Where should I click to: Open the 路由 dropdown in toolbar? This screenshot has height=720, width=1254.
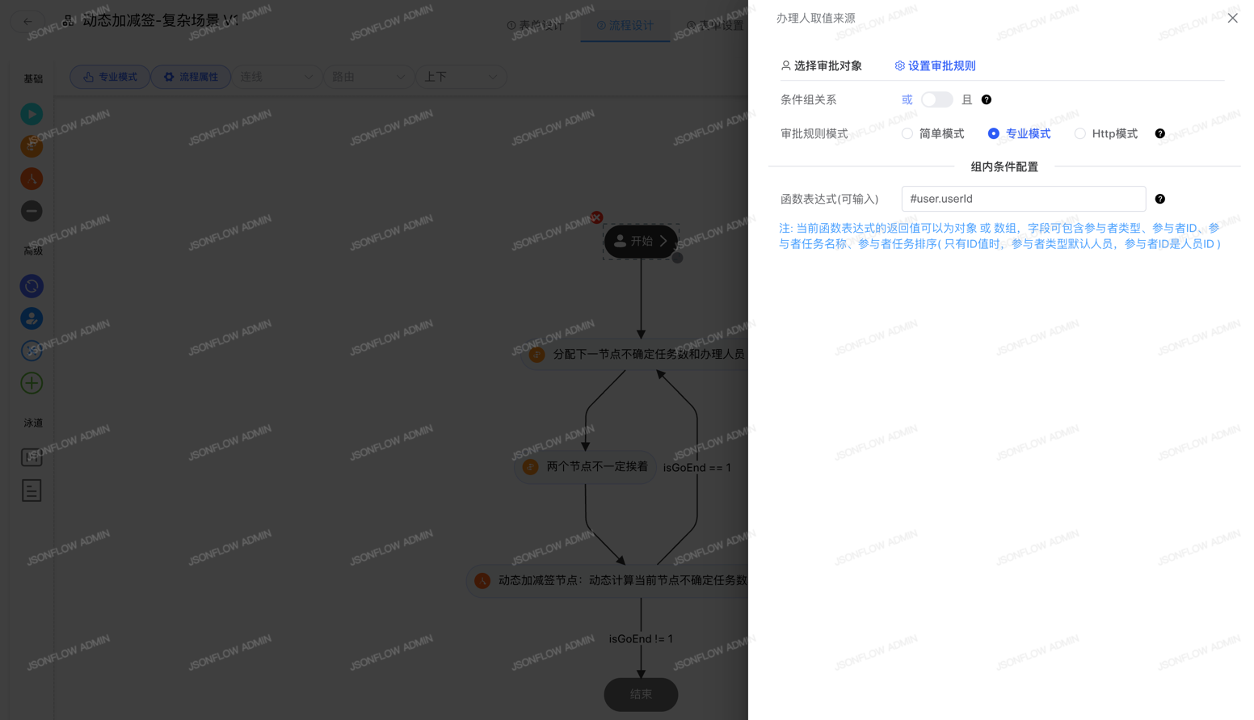[x=368, y=77]
